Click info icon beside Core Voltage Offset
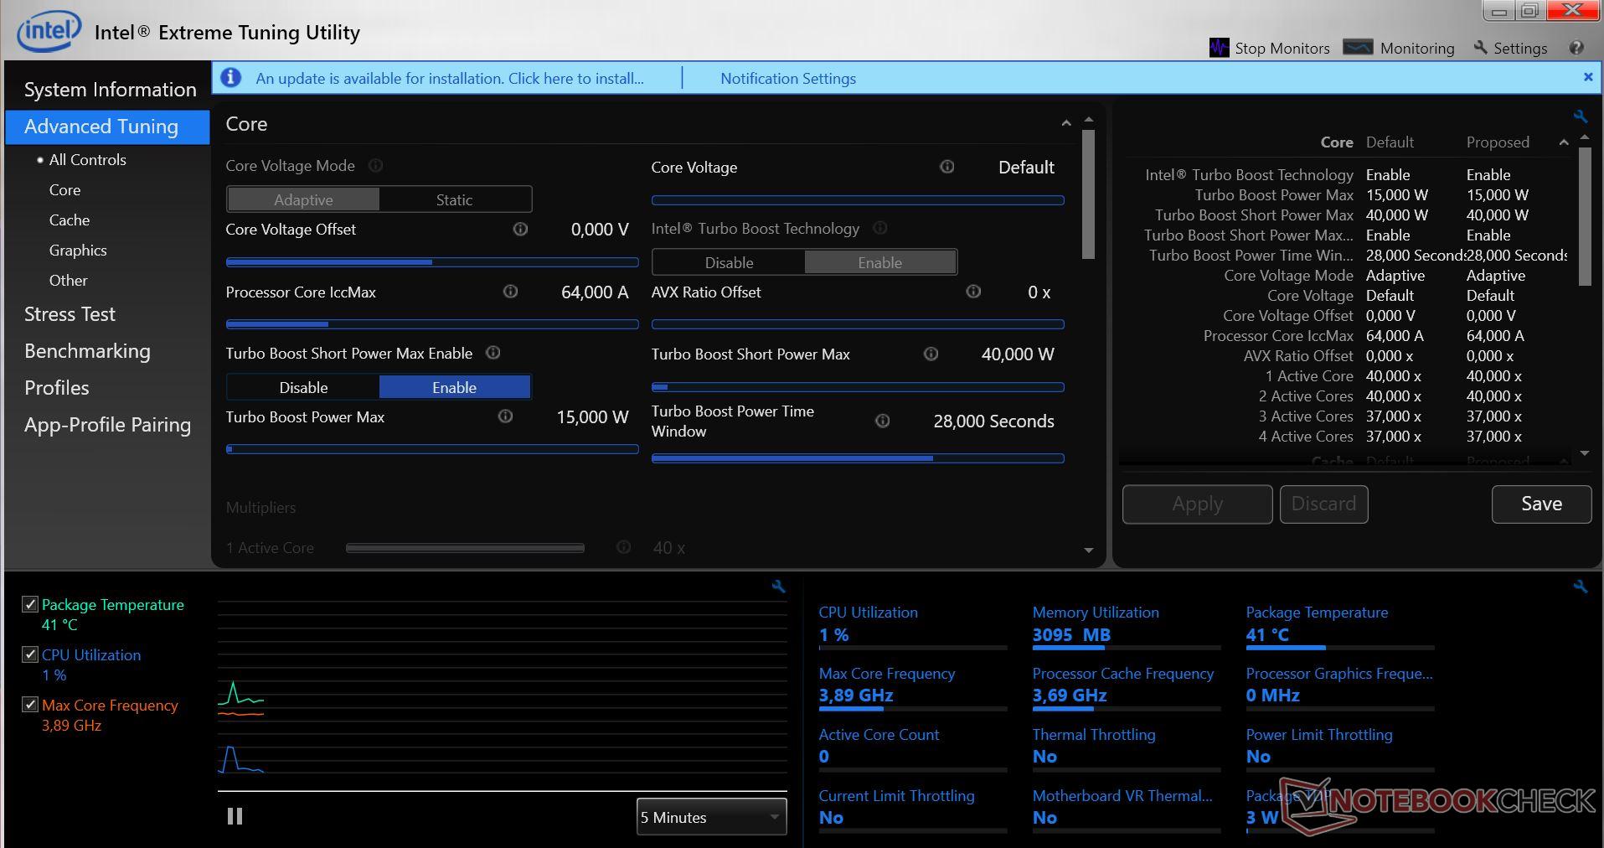Image resolution: width=1604 pixels, height=848 pixels. tap(520, 229)
